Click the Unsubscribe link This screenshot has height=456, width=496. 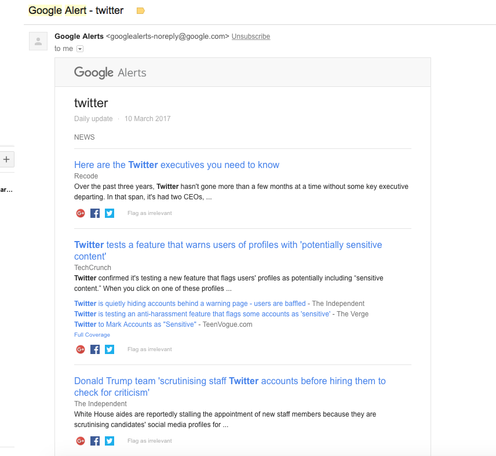pyautogui.click(x=251, y=37)
